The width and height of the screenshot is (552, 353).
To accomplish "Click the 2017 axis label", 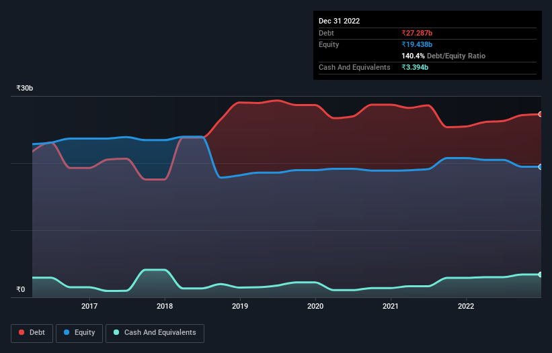I will tap(89, 306).
